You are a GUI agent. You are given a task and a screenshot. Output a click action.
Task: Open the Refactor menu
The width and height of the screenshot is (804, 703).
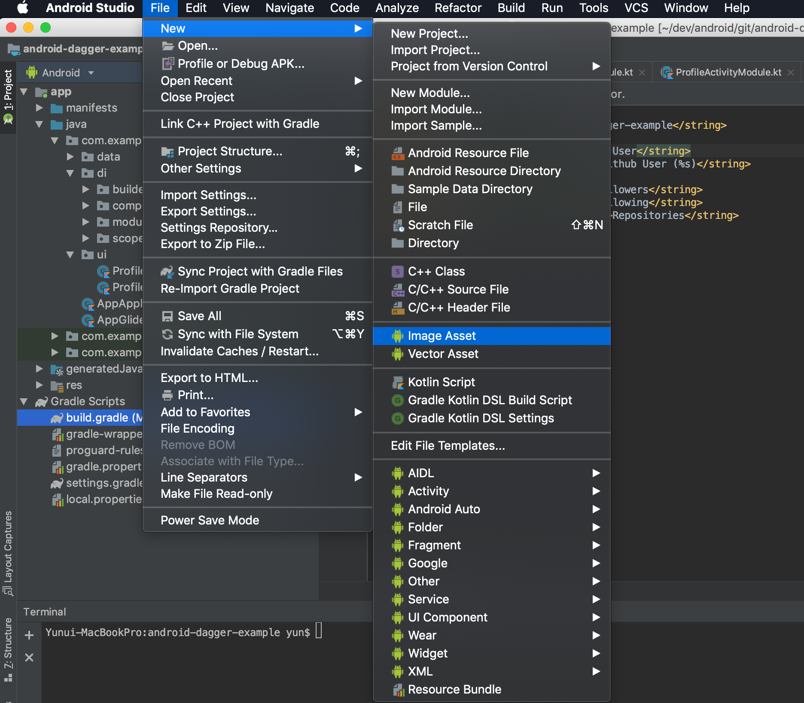[x=458, y=8]
